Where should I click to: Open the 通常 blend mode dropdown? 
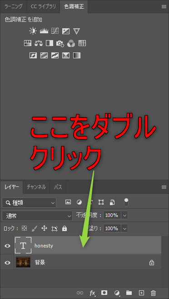tap(37, 216)
